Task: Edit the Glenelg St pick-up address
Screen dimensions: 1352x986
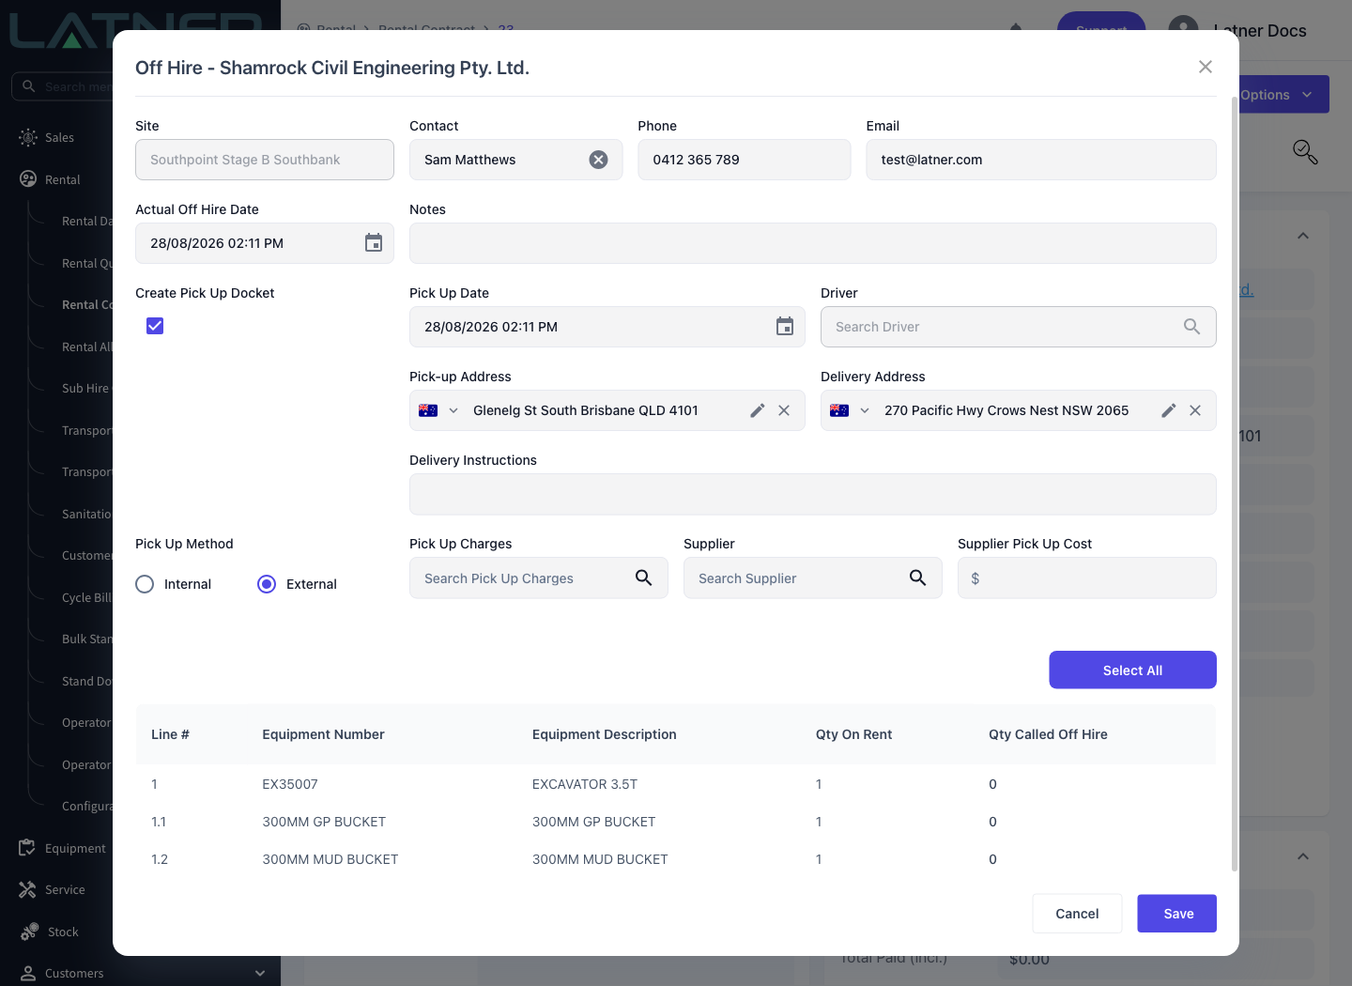Action: 758,410
